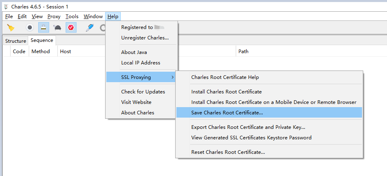Open the Edit menu

tap(22, 17)
